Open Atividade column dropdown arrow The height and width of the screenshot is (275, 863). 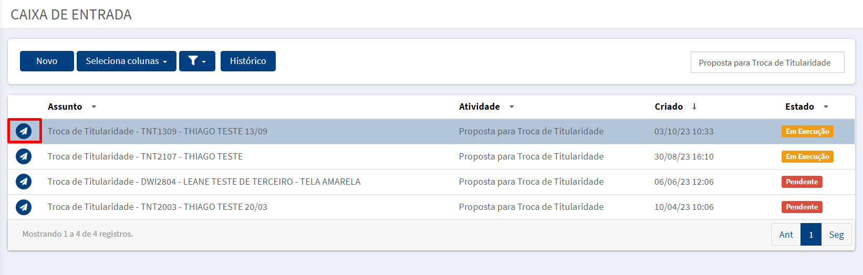coord(512,107)
